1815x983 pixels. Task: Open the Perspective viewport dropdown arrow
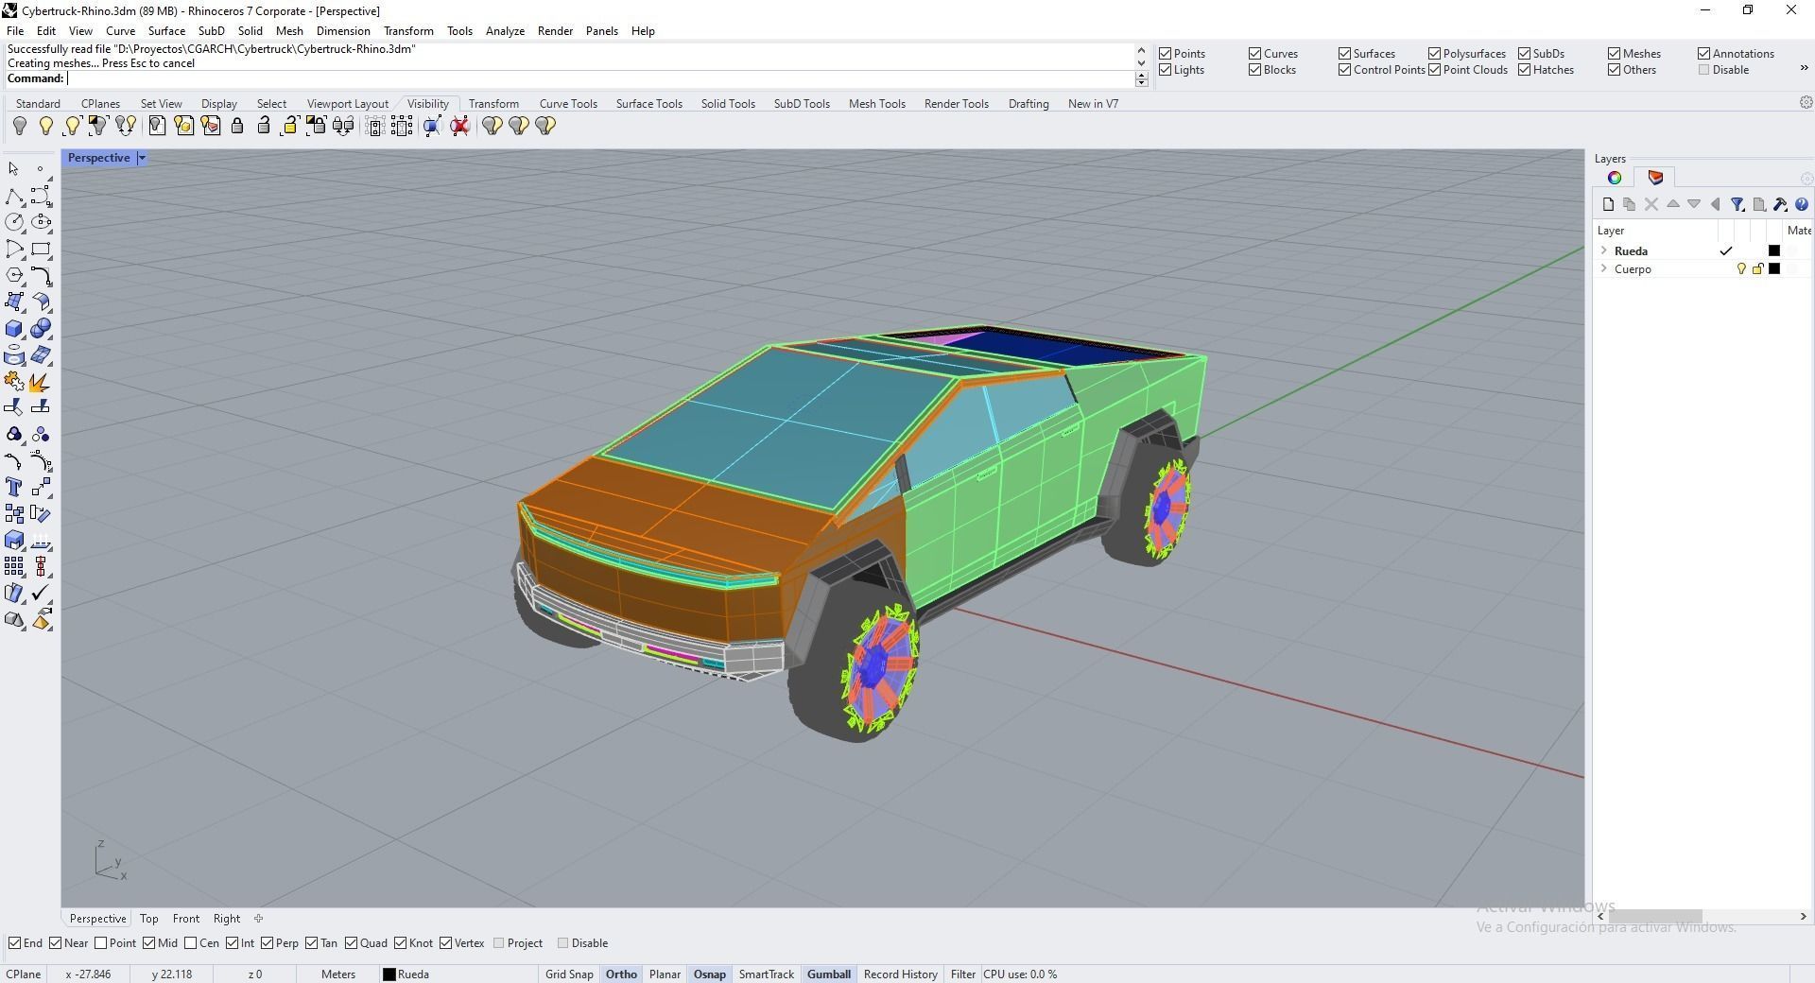click(142, 158)
